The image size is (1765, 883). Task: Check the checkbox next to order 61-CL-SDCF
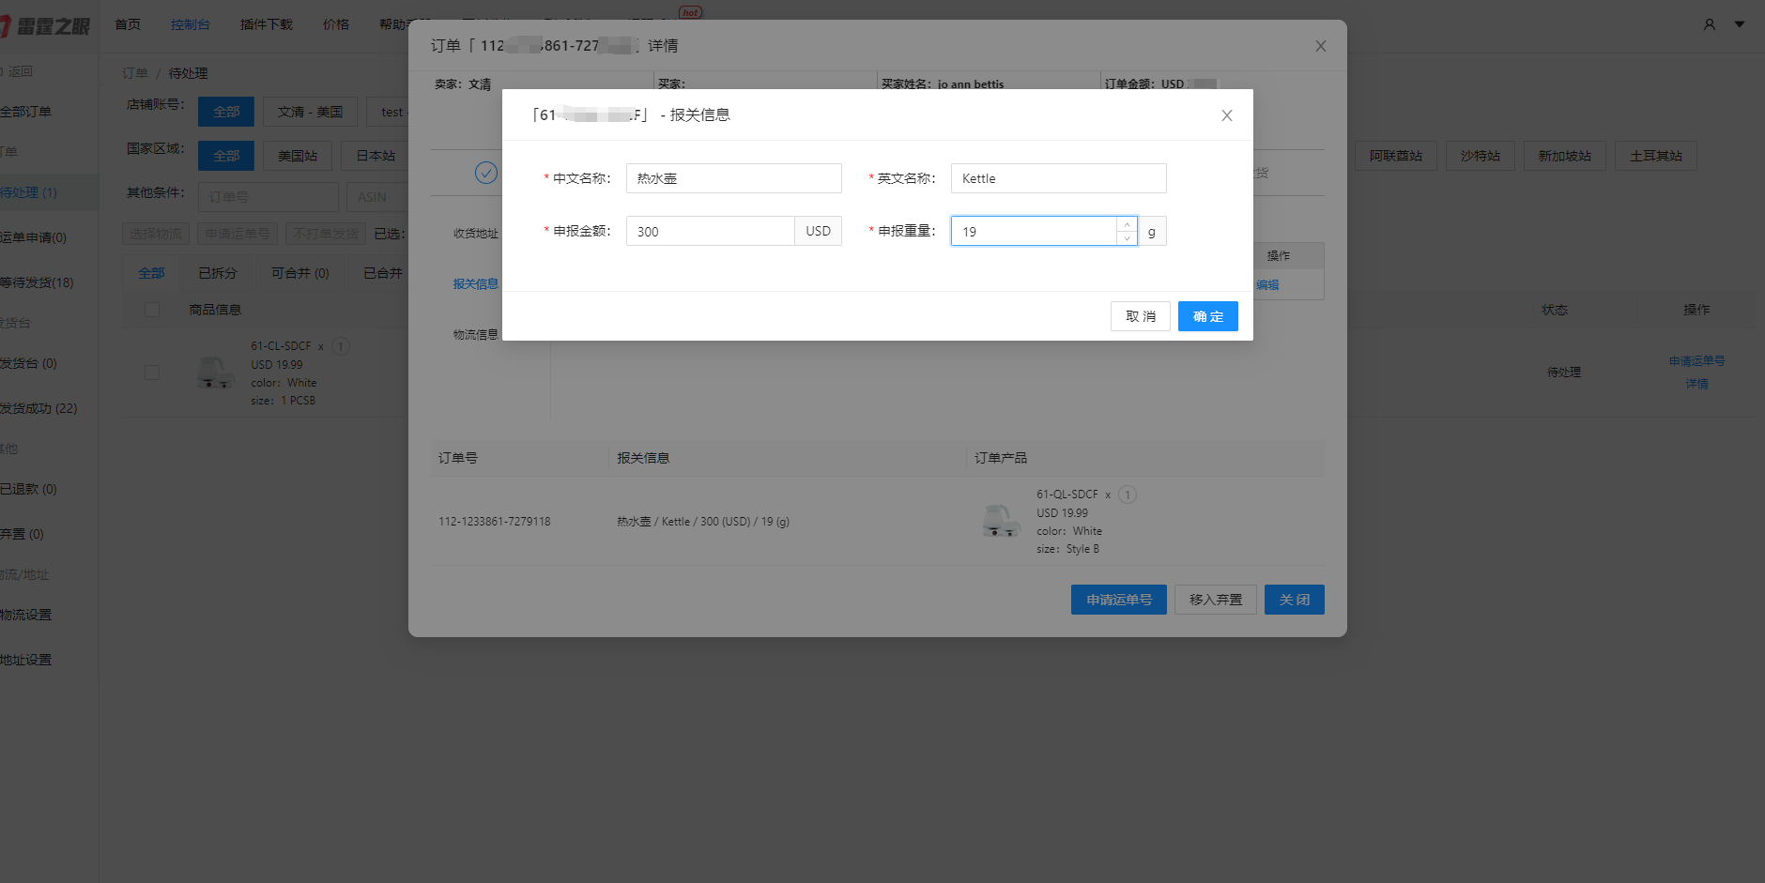tap(151, 372)
